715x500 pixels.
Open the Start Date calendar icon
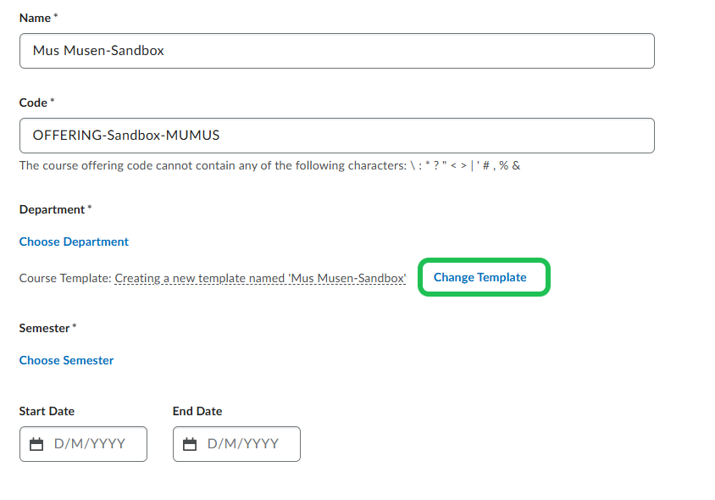[36, 444]
